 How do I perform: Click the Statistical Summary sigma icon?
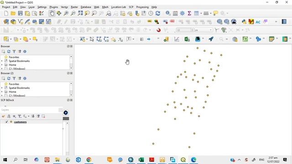pos(189,13)
